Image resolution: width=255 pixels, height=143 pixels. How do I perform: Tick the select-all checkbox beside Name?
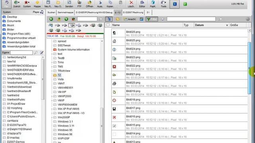[x=108, y=25]
